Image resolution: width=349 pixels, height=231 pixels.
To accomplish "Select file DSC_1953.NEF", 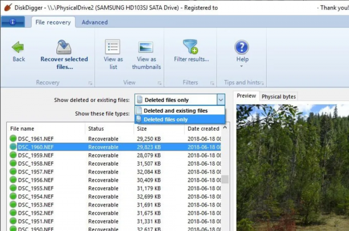I will [36, 205].
